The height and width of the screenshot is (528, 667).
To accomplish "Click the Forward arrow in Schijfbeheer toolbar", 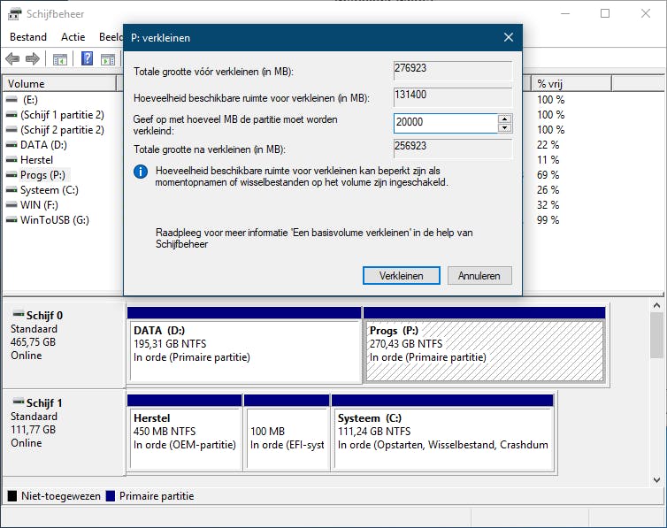I will (33, 58).
